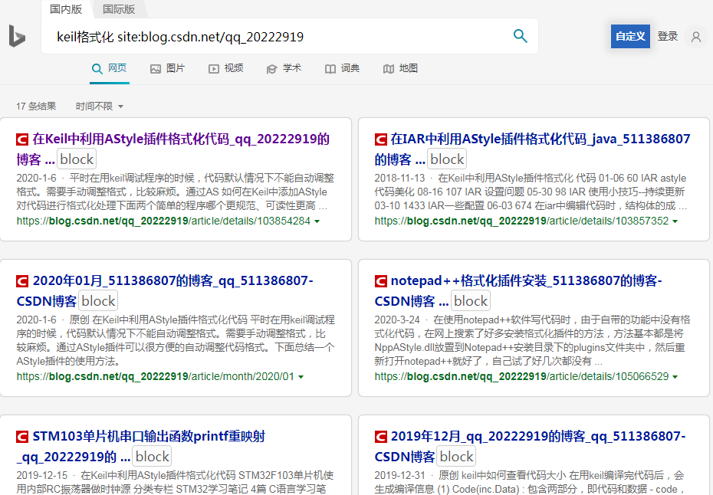
Task: Click block button on 2020年01月 result
Action: (x=98, y=301)
